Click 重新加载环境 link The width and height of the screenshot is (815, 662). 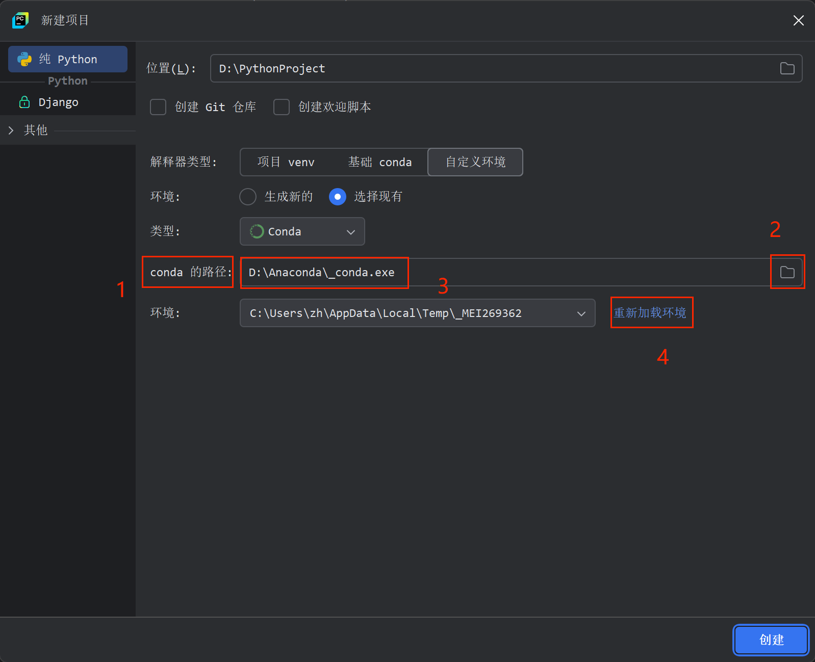pyautogui.click(x=650, y=312)
